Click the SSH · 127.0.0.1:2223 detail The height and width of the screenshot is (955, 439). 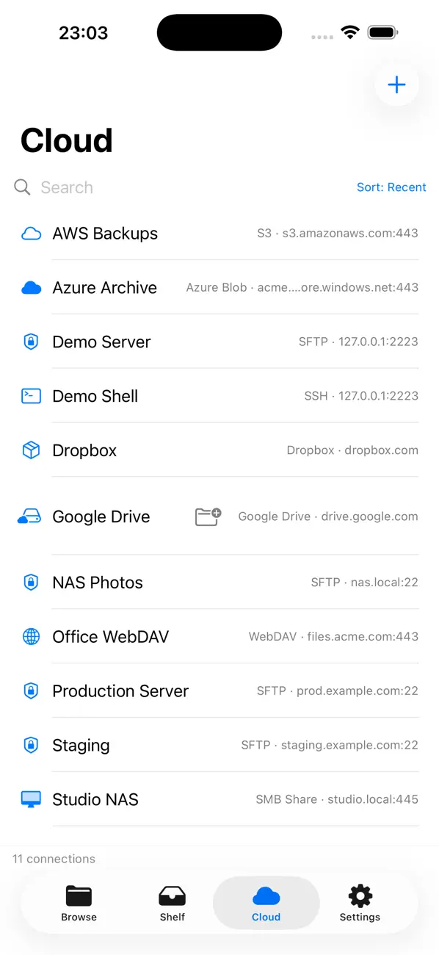(x=361, y=396)
